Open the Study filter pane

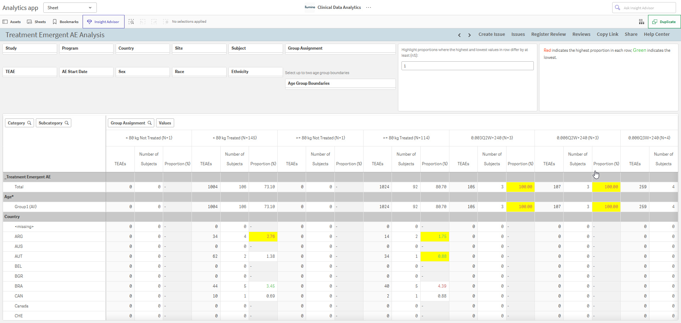click(30, 49)
